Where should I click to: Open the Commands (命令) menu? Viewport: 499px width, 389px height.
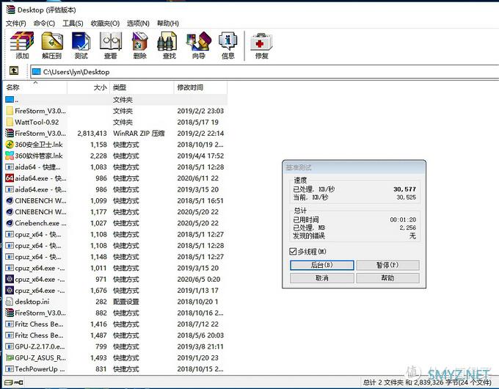tap(44, 23)
